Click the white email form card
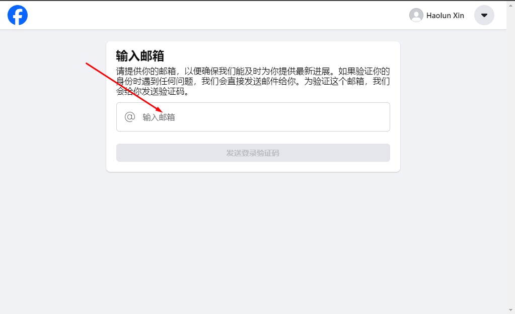This screenshot has height=314, width=515. [x=253, y=106]
